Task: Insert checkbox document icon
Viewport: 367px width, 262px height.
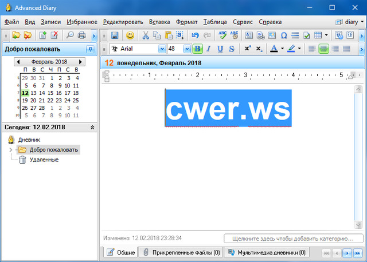Action: coord(307,35)
